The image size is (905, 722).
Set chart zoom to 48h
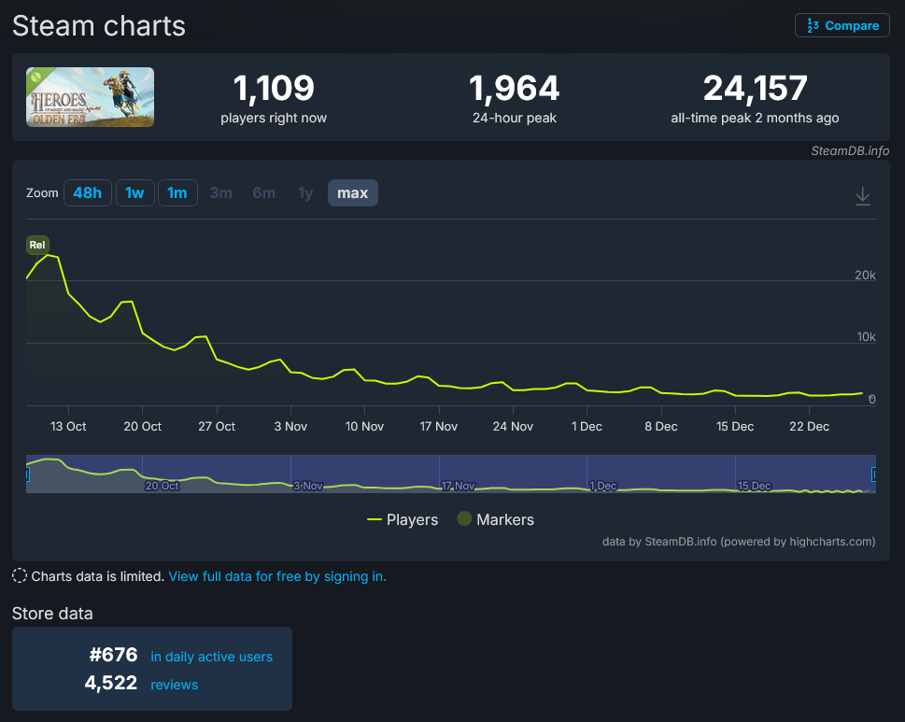tap(87, 192)
